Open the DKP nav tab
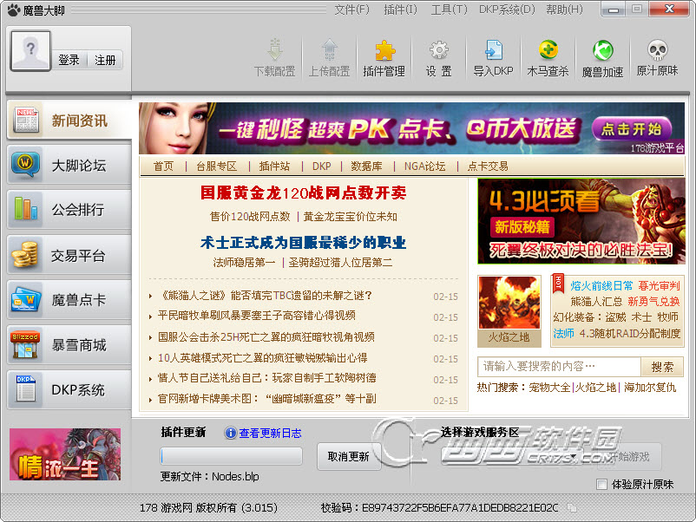696x522 pixels. [321, 166]
